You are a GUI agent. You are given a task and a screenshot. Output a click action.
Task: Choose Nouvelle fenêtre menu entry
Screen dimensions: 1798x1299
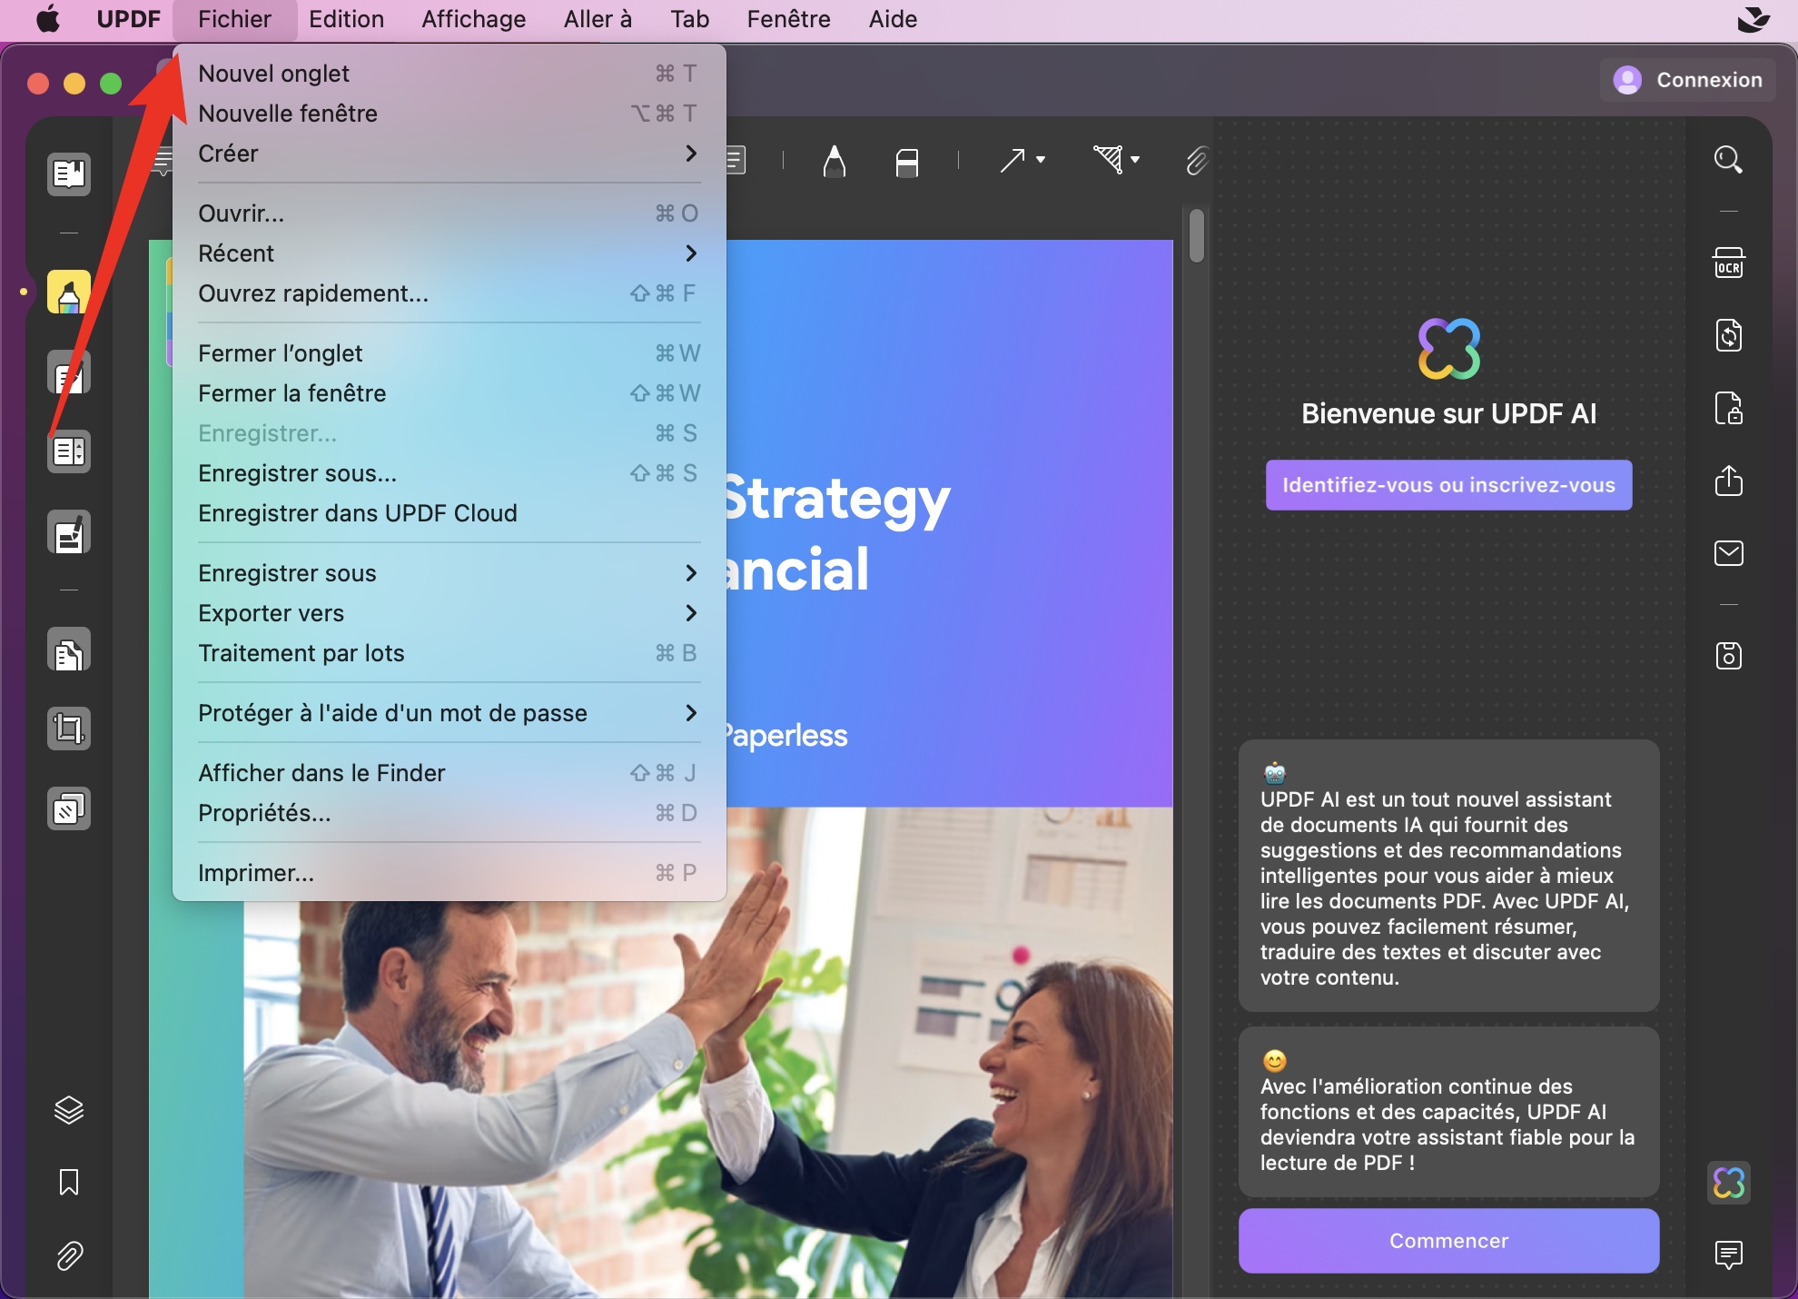[449, 114]
